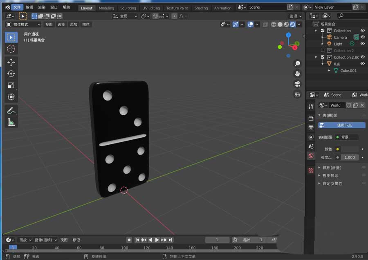Screen dimensions: 368x260
Task: Click the Blender logo icon
Action: pos(7,7)
